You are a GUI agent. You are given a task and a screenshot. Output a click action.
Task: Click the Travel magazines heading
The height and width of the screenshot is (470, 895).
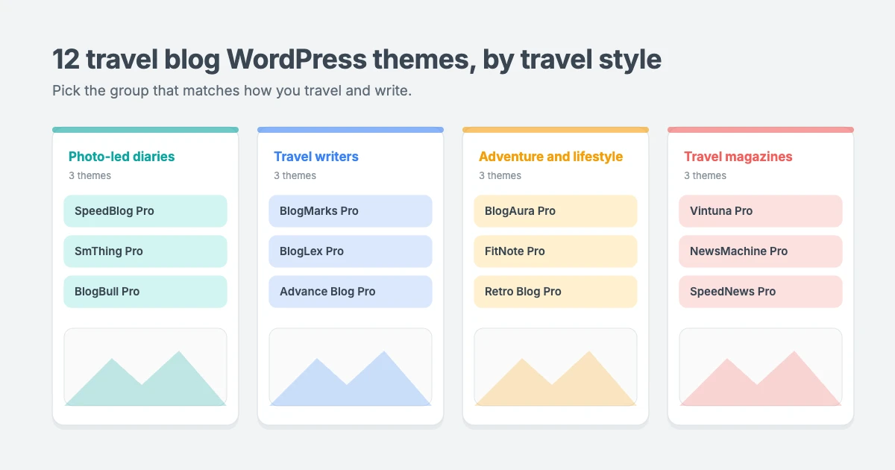pos(738,157)
